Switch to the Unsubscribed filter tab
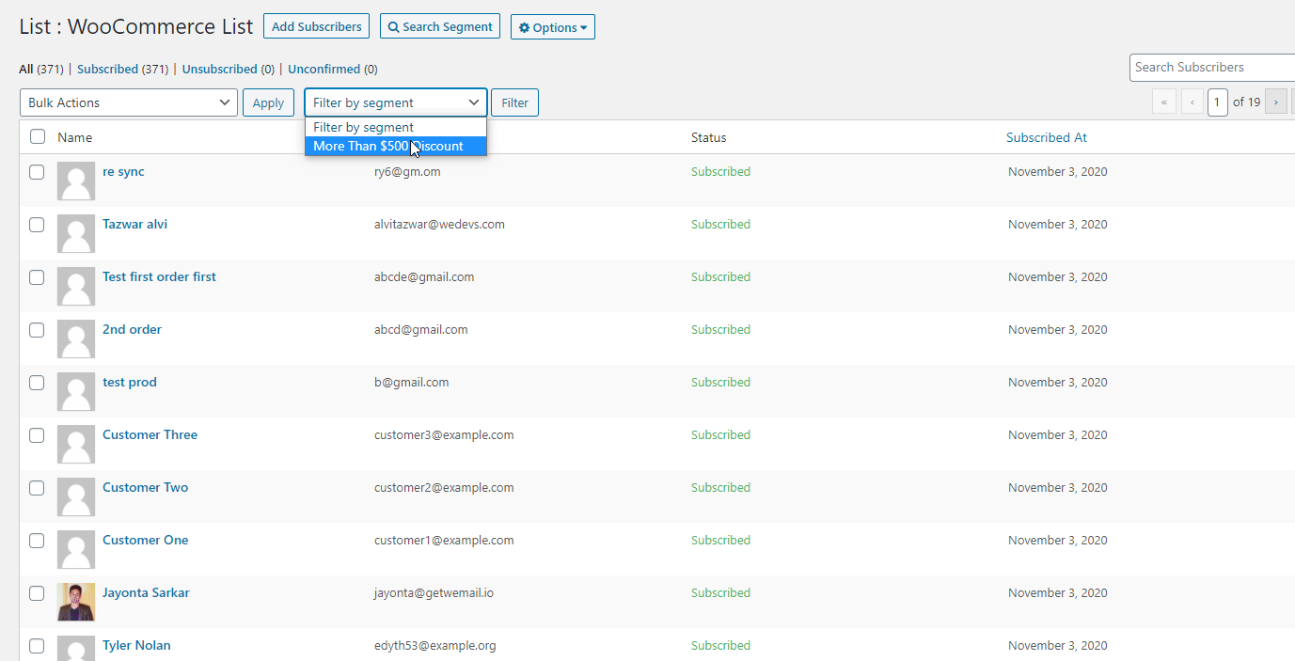 click(219, 69)
